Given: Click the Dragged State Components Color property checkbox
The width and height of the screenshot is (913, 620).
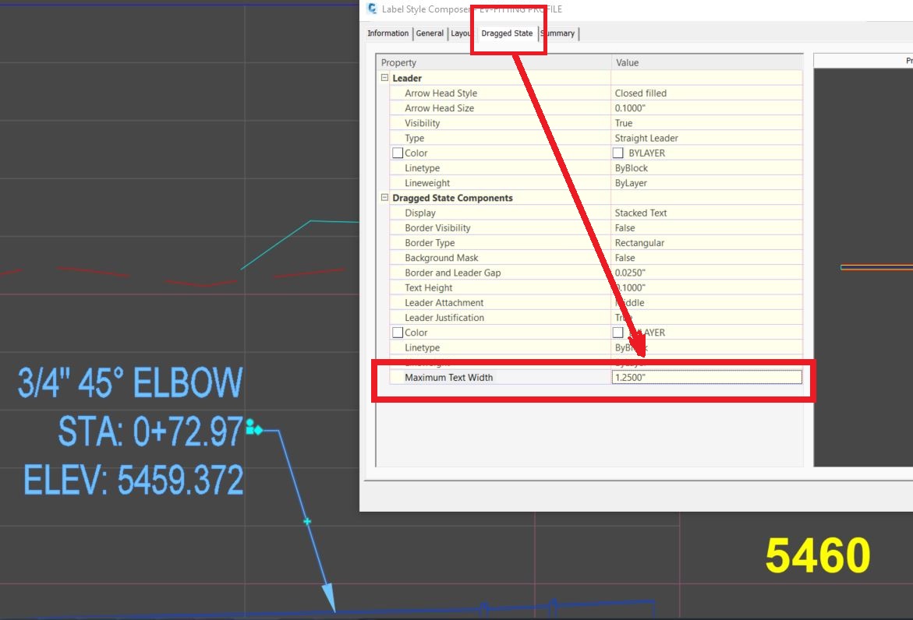Looking at the screenshot, I should tap(398, 333).
